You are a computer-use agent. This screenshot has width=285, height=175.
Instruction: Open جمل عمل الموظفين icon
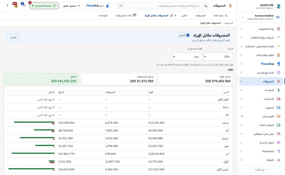(278, 134)
